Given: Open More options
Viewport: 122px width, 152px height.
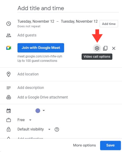Looking at the screenshot, I should [x=84, y=145].
